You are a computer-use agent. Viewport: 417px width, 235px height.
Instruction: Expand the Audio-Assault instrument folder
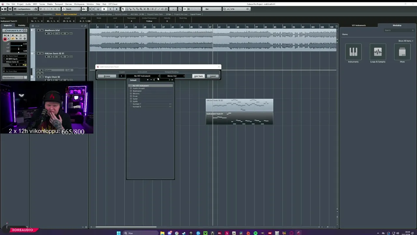[x=131, y=88]
